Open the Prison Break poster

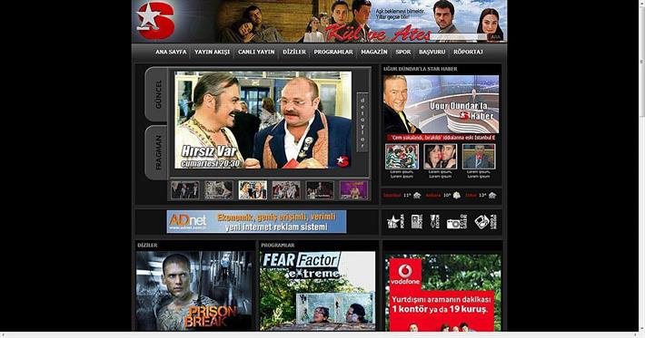[194, 291]
